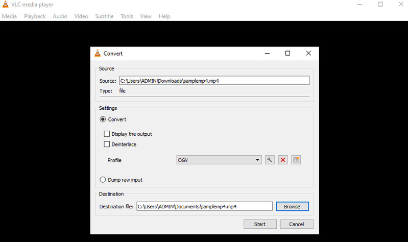
Task: Click the Start button
Action: coord(260,224)
